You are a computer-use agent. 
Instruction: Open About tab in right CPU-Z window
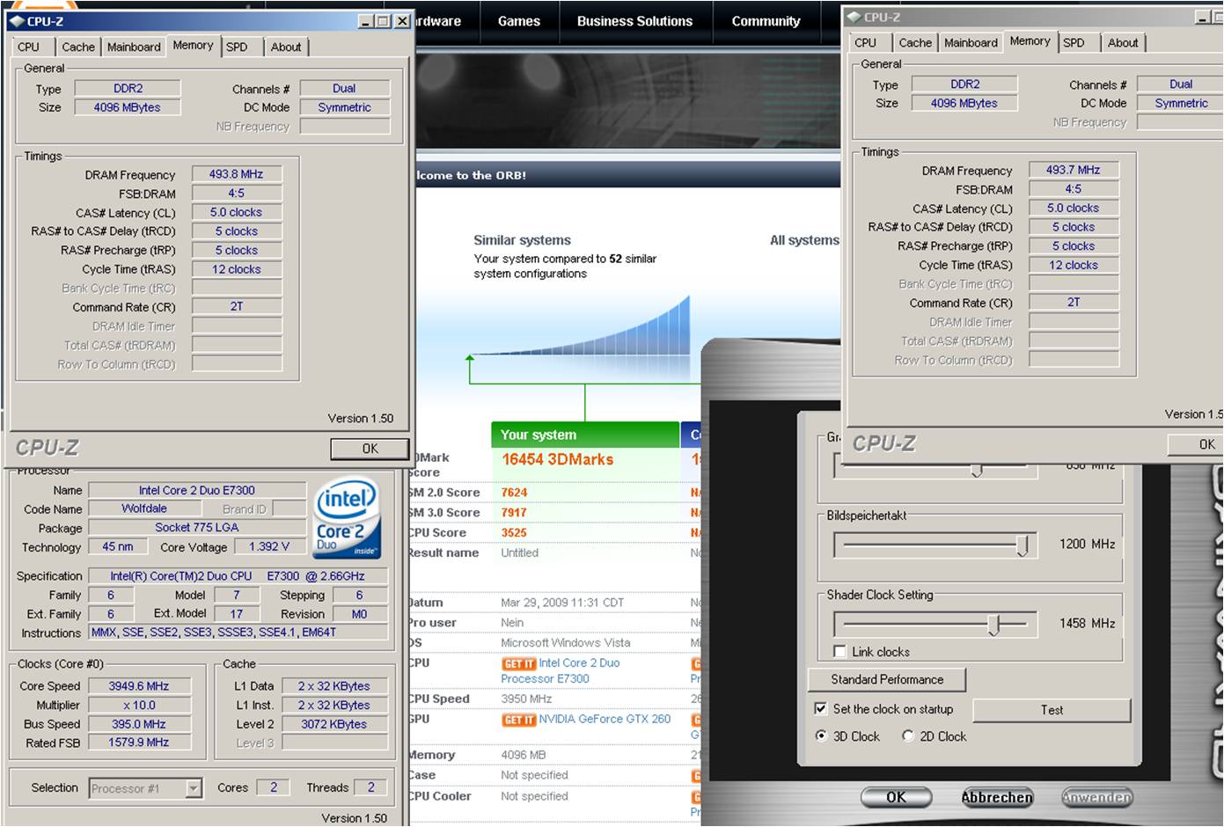(1122, 43)
